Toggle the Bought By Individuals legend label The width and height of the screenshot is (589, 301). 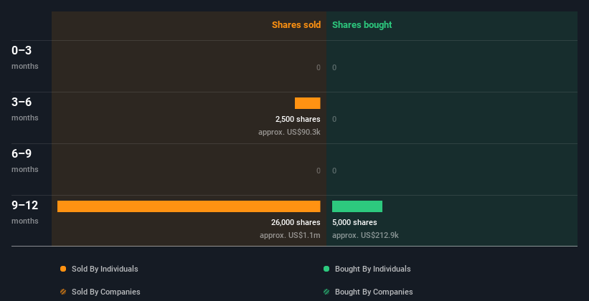click(372, 269)
